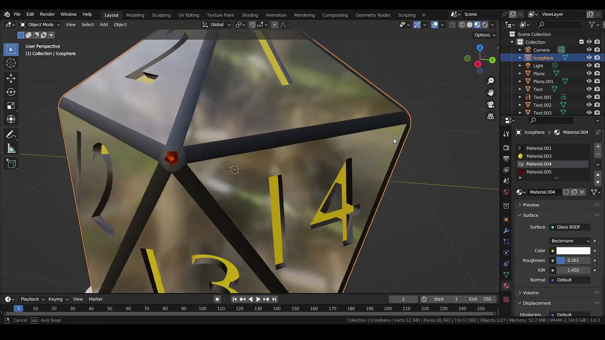The width and height of the screenshot is (605, 340).
Task: Toggle the Collection exclude checkbox
Action: pos(581,42)
